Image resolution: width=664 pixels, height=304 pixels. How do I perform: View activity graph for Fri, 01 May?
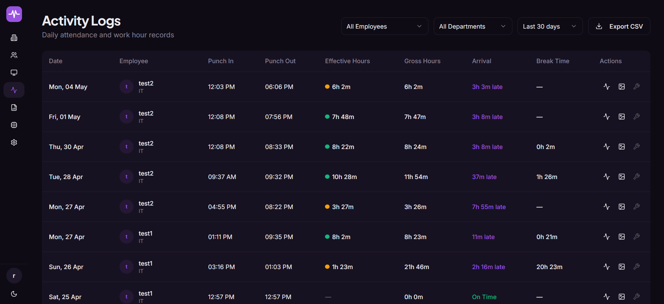(607, 117)
